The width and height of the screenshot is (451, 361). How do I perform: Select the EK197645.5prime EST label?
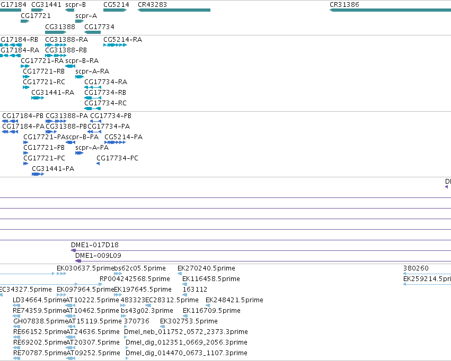tap(143, 290)
